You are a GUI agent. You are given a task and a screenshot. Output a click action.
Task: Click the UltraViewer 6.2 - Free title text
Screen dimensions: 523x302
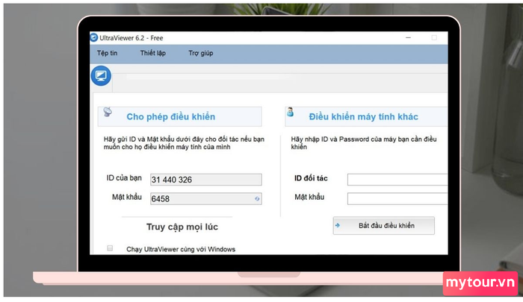pyautogui.click(x=131, y=38)
